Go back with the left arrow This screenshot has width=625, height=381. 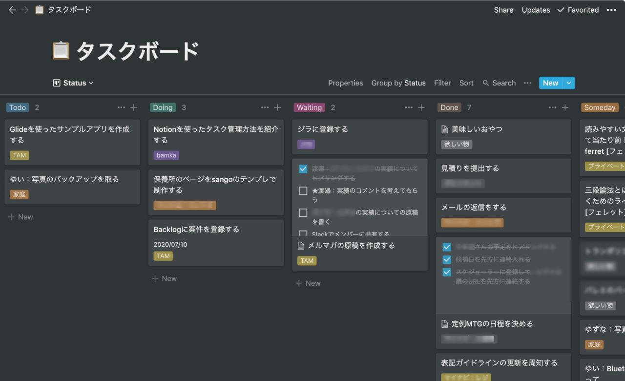click(x=12, y=10)
